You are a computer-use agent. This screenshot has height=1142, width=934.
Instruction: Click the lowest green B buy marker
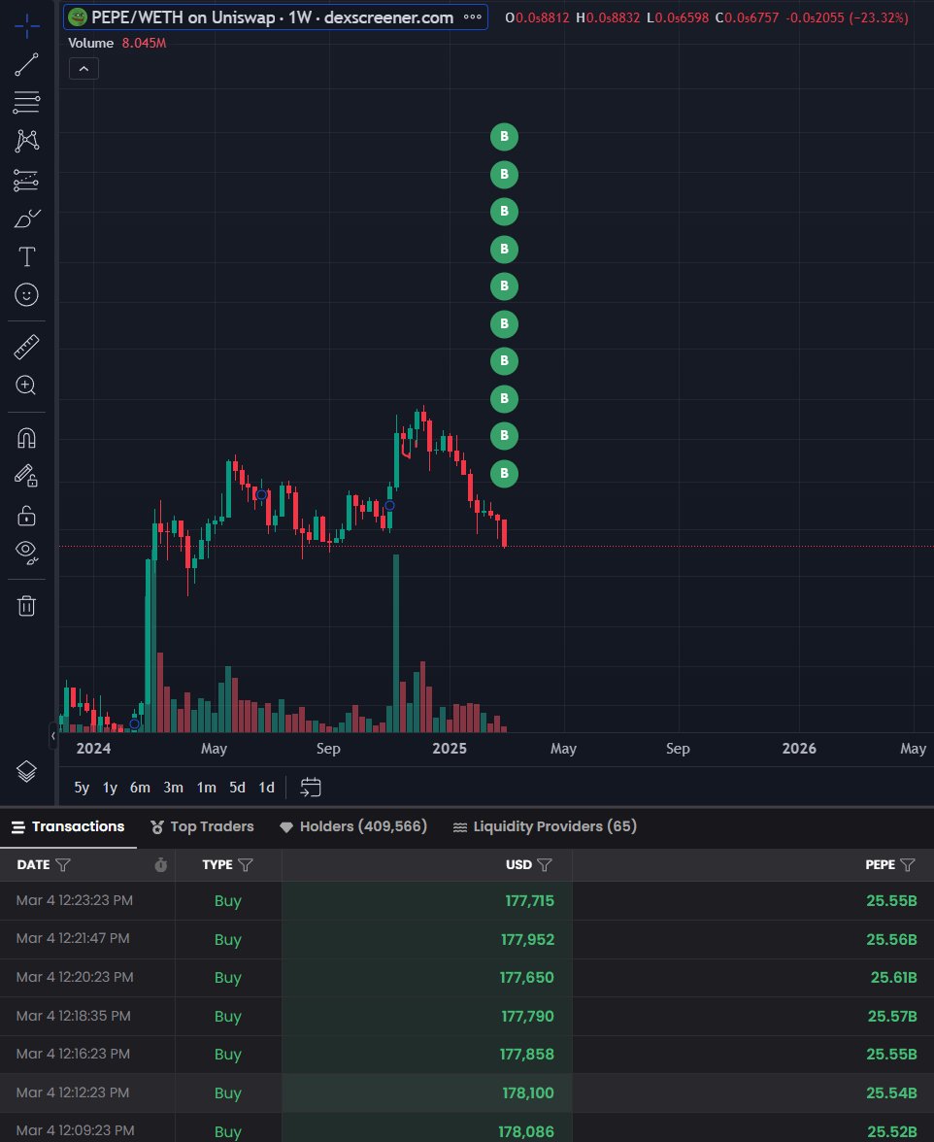pyautogui.click(x=504, y=474)
